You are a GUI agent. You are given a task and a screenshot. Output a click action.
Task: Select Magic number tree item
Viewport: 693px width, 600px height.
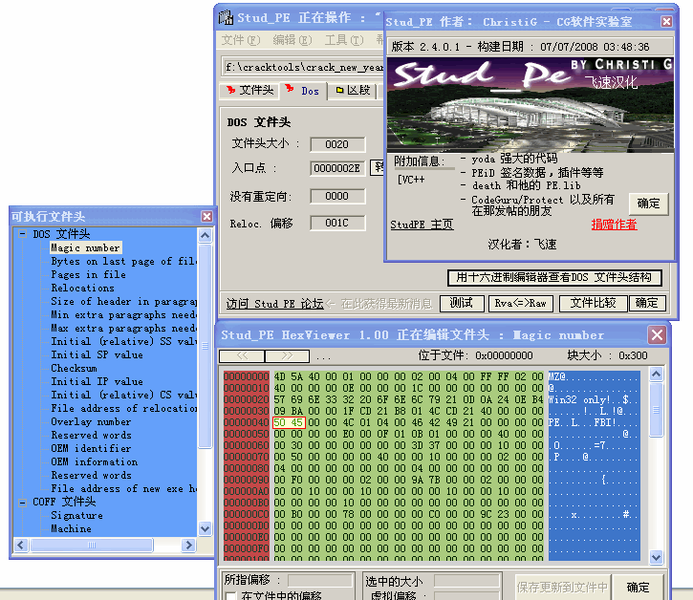tap(85, 247)
